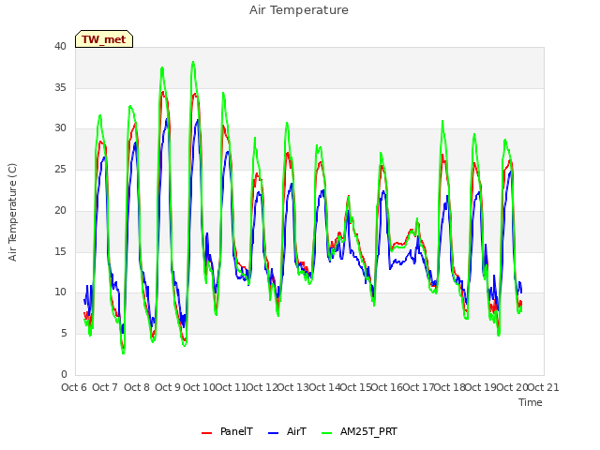Toggle the PanelT legend entry
This screenshot has height=450, width=600.
(x=227, y=431)
